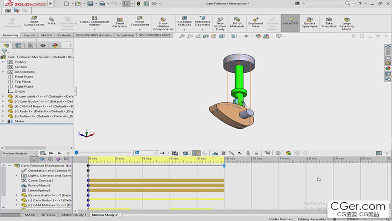Switch to the 3D Views tab
This screenshot has height=221, width=392.
[48, 215]
